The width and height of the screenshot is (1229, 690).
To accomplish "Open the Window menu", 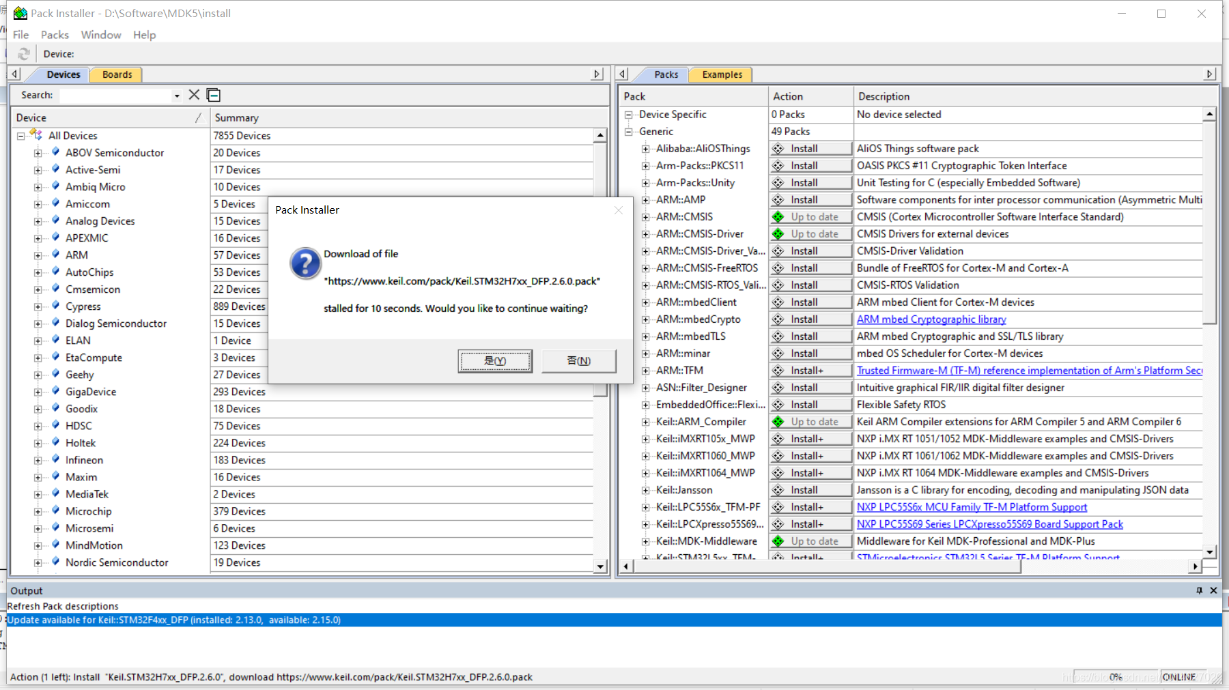I will [101, 35].
